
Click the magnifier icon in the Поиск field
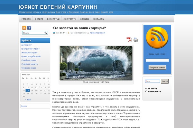(46, 33)
